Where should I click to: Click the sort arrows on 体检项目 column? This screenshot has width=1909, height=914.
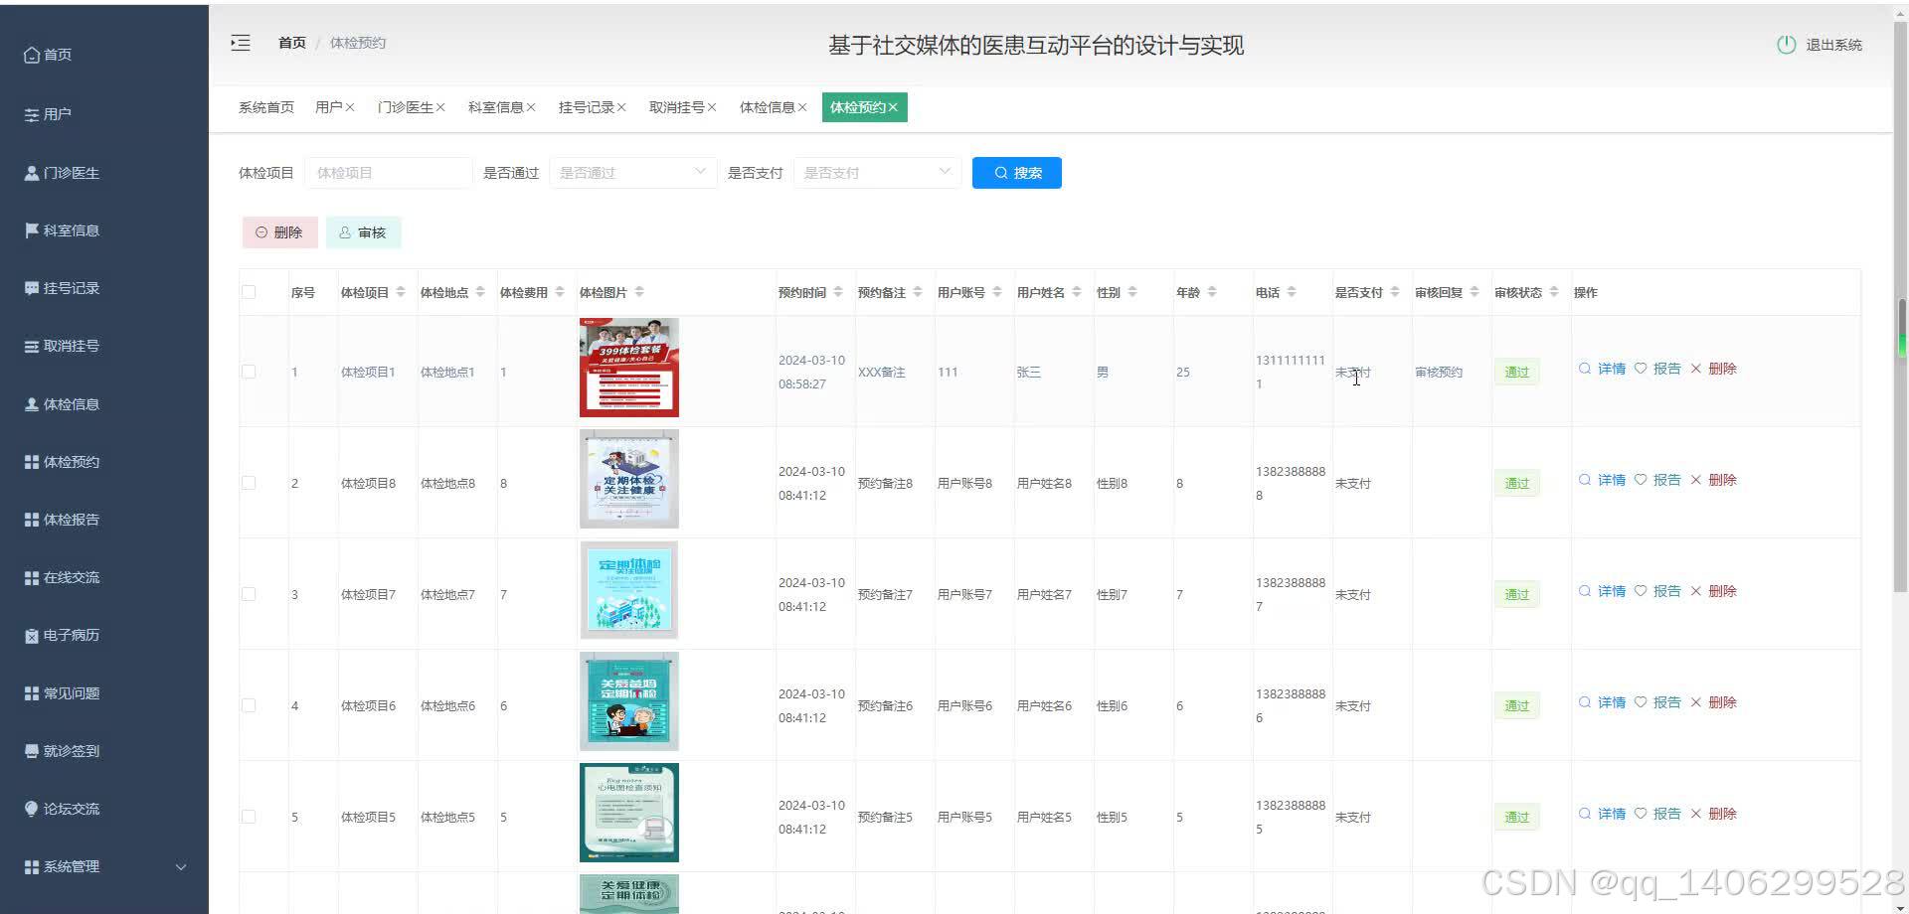pos(401,292)
